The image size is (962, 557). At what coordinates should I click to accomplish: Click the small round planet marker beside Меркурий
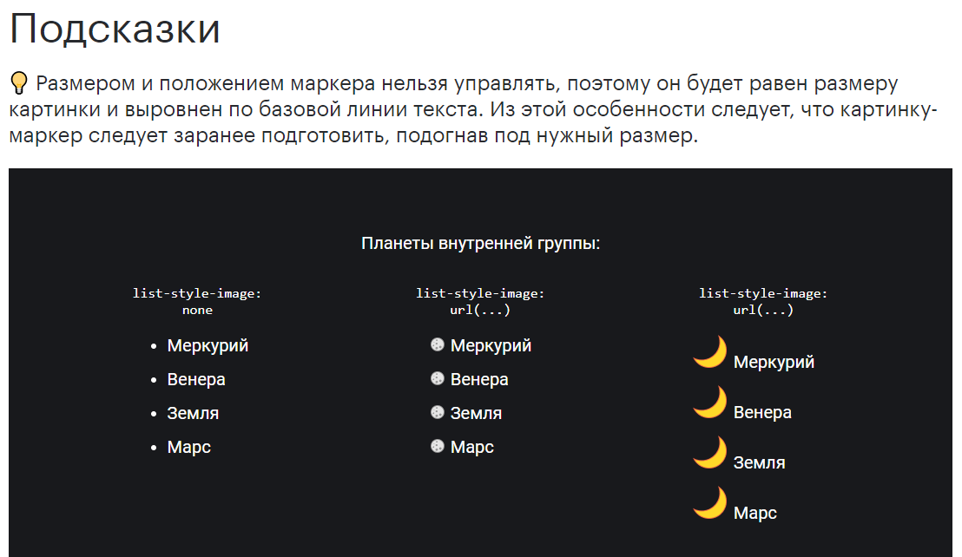pos(437,345)
